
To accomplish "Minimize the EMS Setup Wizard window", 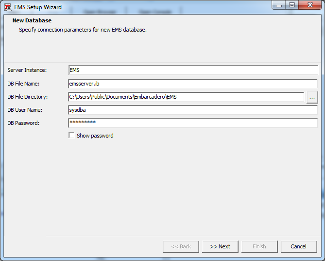I will pos(279,5).
